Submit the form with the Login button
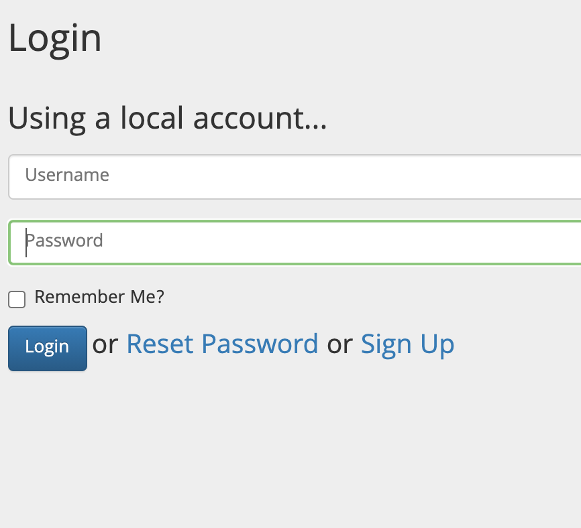 pos(48,347)
